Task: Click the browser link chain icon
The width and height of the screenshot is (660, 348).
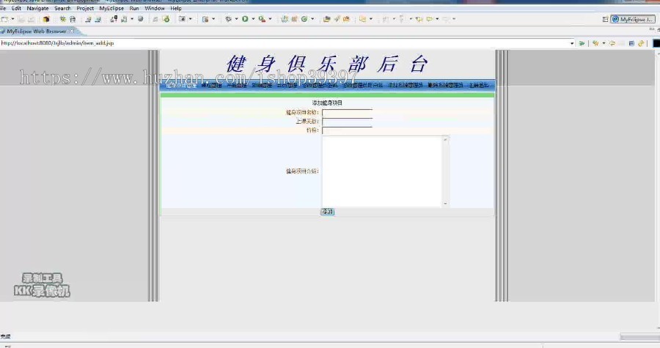Action: point(641,43)
